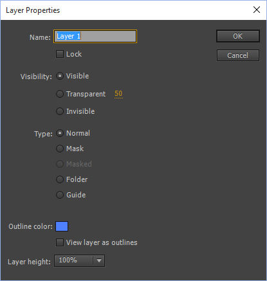This screenshot has height=281, width=267.
Task: Select Invisible visibility radio button
Action: pyautogui.click(x=60, y=111)
